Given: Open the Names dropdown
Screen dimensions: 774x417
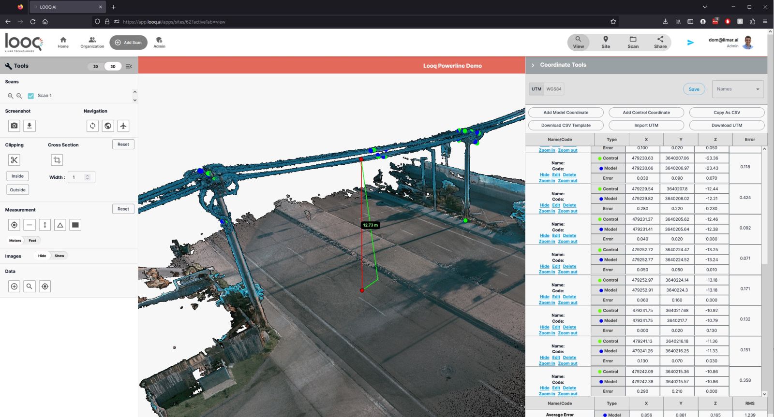Looking at the screenshot, I should pos(738,89).
